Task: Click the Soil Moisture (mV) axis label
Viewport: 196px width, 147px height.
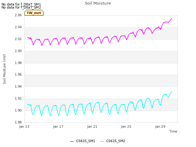Action: 4,69
